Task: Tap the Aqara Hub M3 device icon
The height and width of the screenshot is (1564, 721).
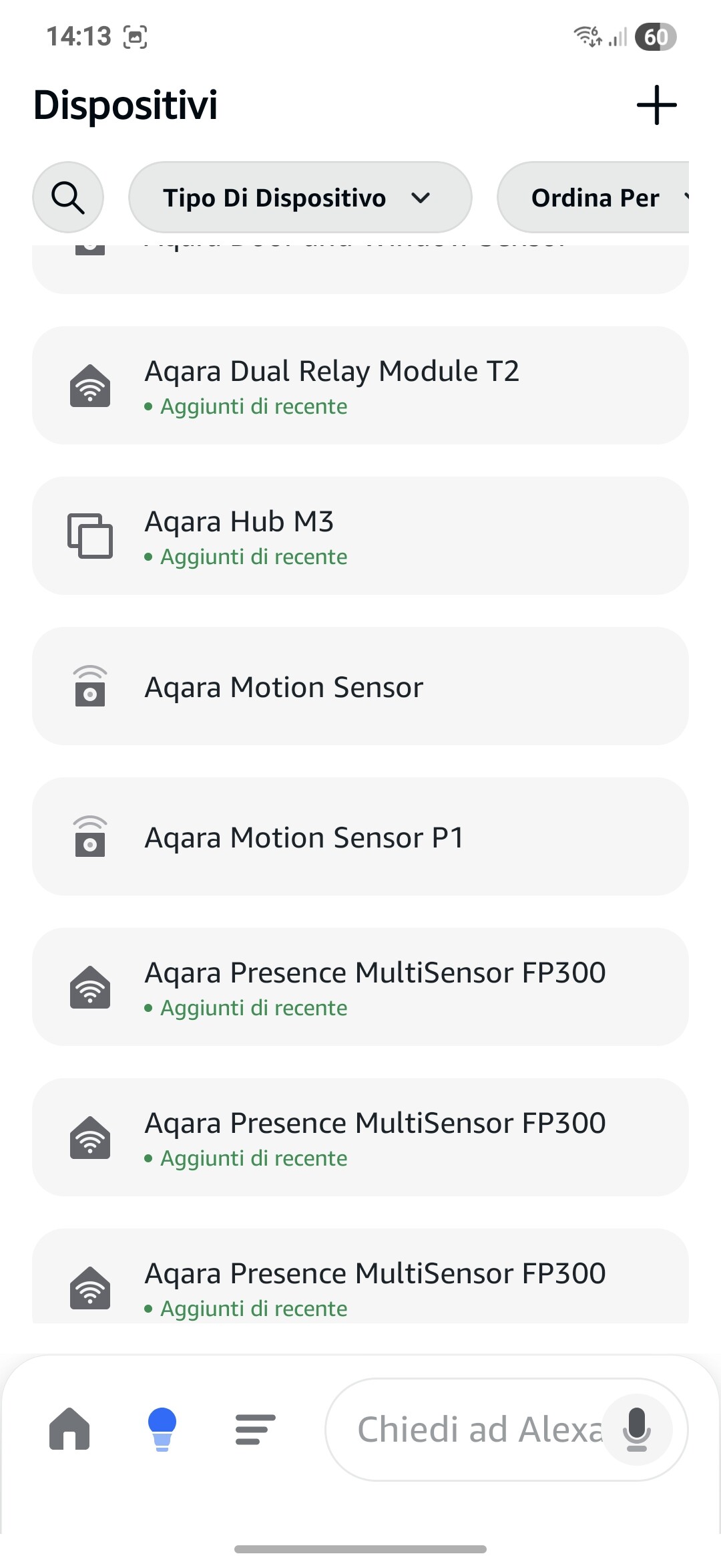Action: [90, 536]
